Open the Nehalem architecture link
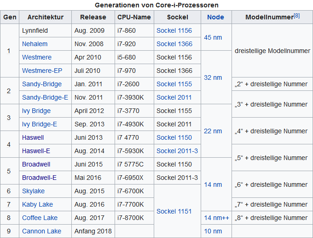 [x=35, y=44]
